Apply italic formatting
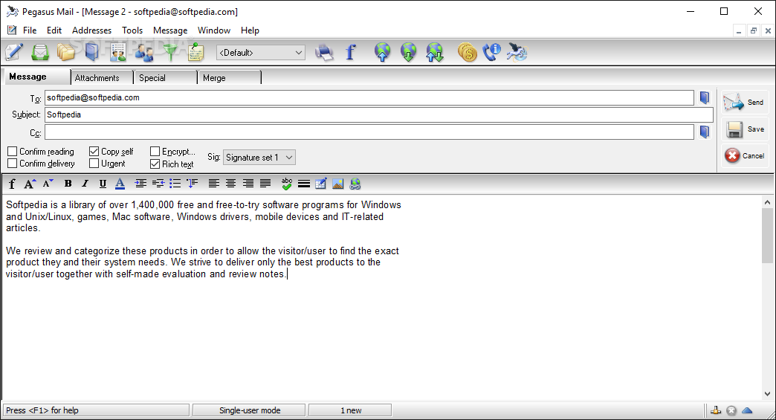This screenshot has width=776, height=420. (85, 184)
